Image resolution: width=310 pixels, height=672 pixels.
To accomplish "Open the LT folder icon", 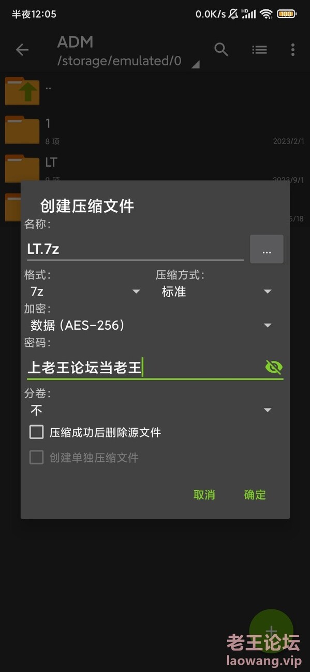I will pyautogui.click(x=22, y=168).
